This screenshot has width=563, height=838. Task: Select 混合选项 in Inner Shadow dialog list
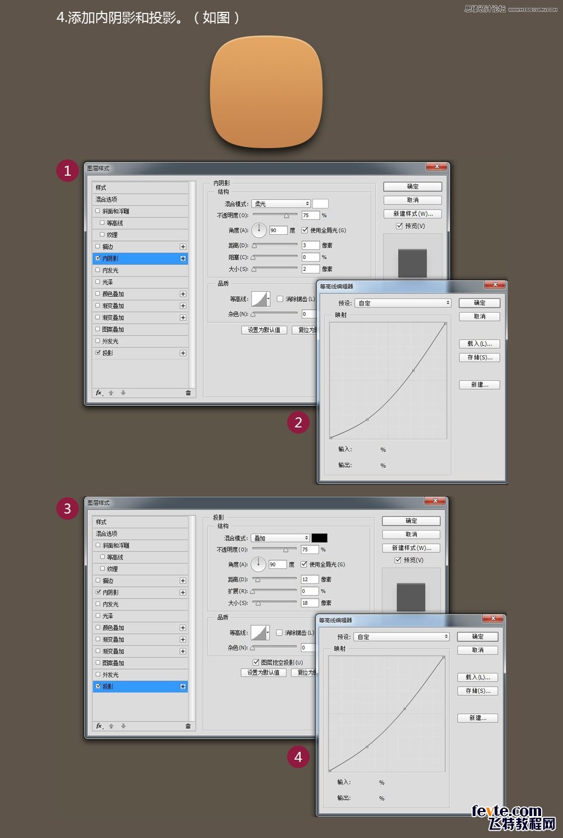click(x=140, y=199)
